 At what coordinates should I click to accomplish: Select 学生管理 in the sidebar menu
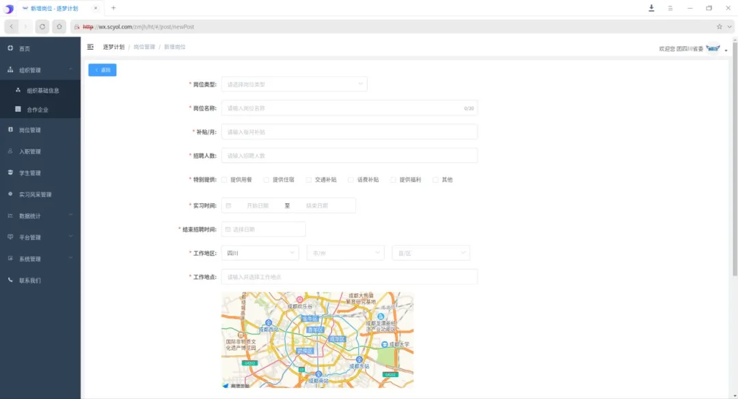[x=30, y=173]
